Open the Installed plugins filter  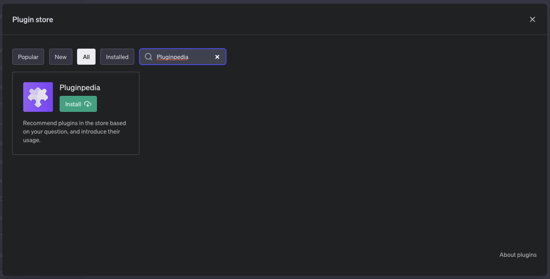117,57
